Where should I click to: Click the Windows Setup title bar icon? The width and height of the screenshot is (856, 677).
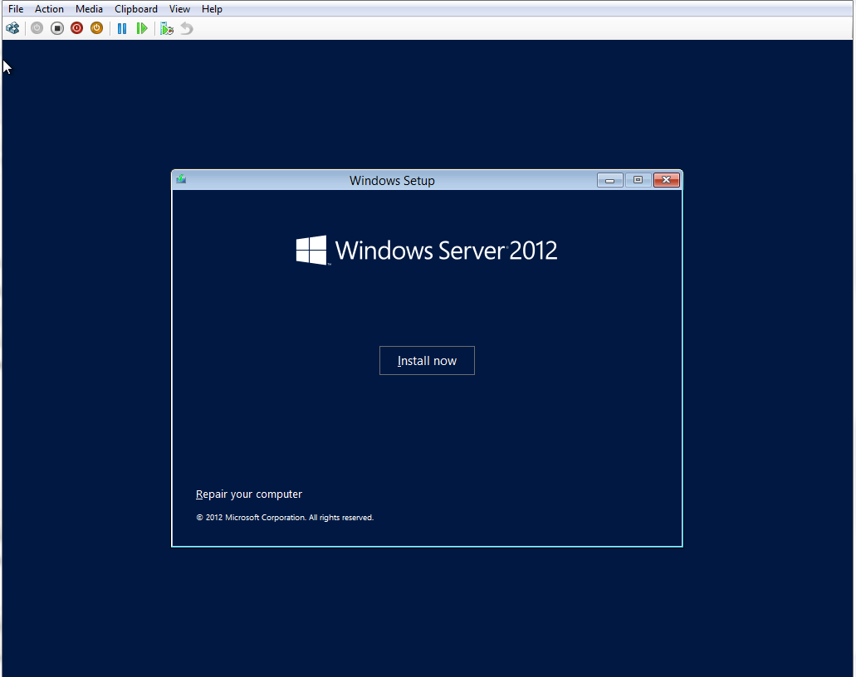click(181, 179)
